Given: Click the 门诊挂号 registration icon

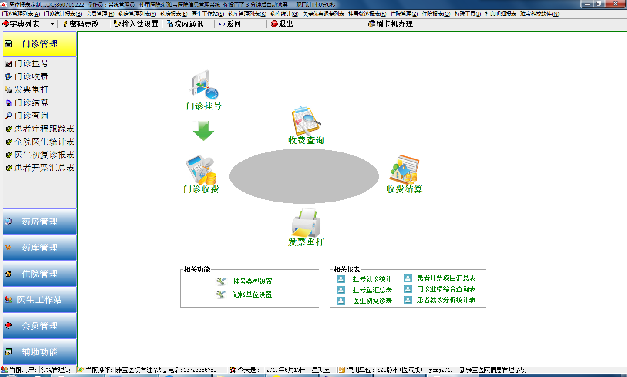Looking at the screenshot, I should (x=203, y=85).
